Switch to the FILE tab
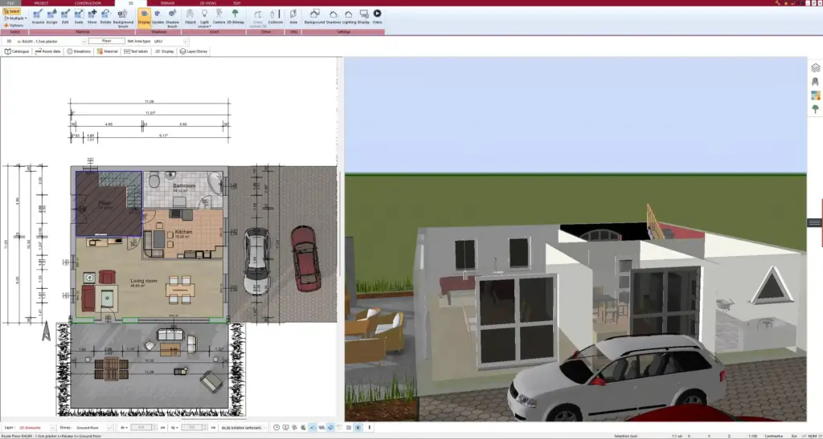Viewport: 823px width, 439px height. (10, 3)
